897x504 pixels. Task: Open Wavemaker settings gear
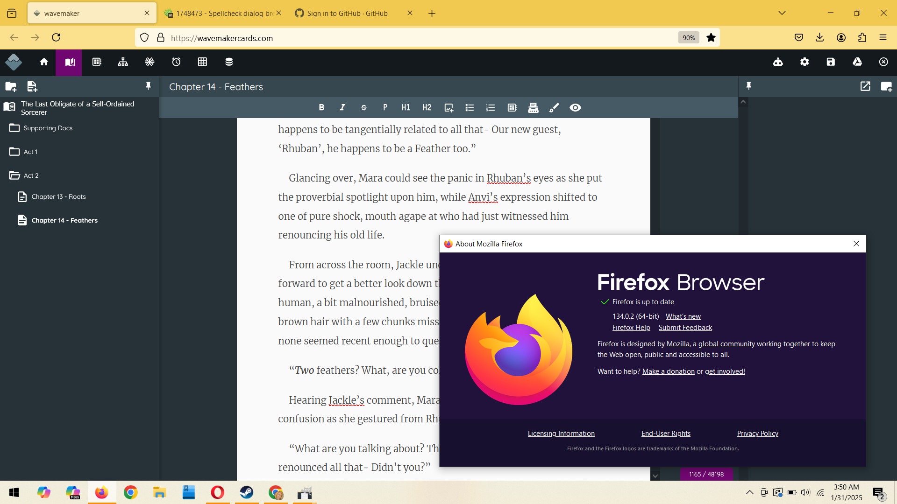[804, 62]
